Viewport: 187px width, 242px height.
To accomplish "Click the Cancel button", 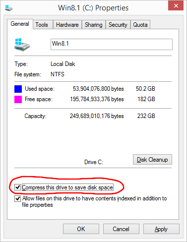I will click(121, 229).
